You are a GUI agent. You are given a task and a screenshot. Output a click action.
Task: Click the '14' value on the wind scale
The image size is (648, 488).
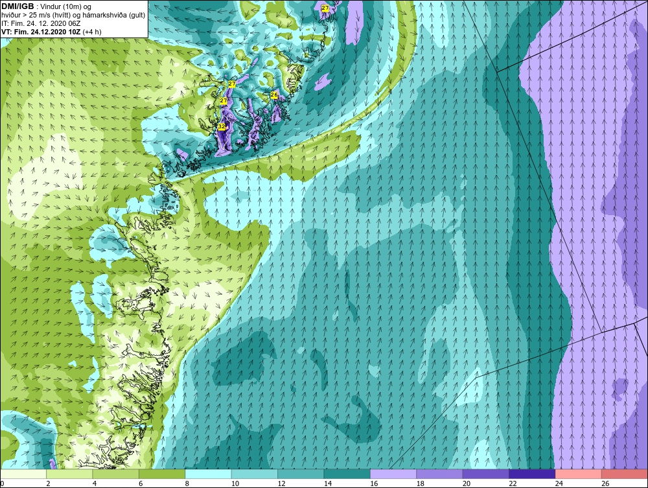point(328,483)
